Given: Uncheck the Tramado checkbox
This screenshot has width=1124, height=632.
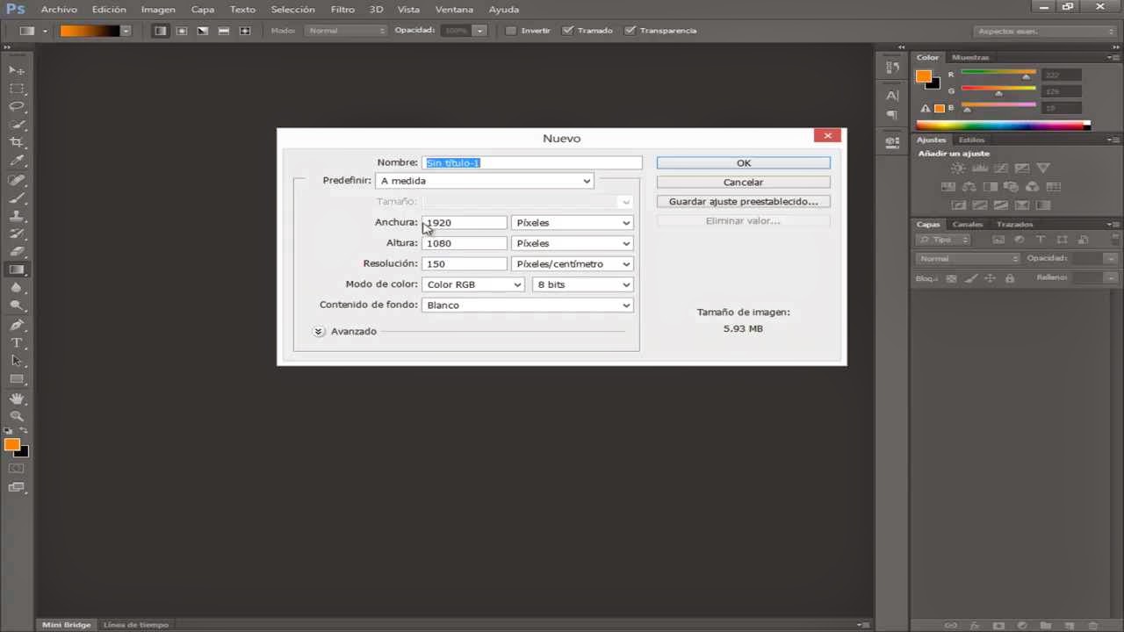Looking at the screenshot, I should [568, 31].
